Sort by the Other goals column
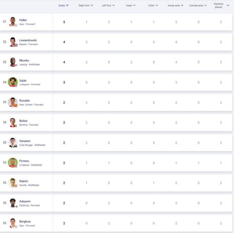Viewport: 234px width, 233px height. [x=153, y=5]
